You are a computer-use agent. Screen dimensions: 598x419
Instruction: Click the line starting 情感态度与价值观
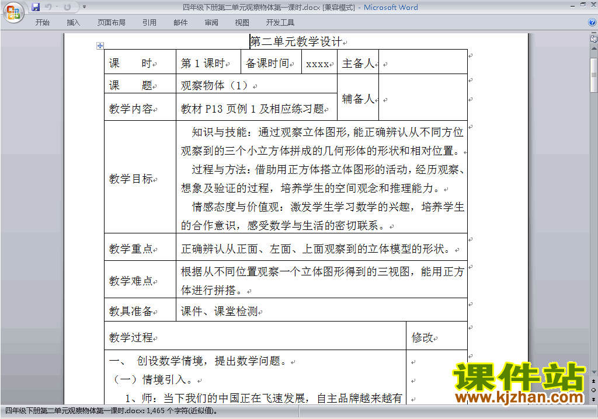pos(328,207)
